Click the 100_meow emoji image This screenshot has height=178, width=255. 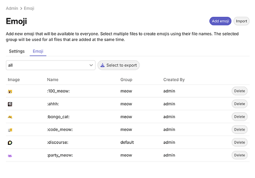[x=10, y=91]
